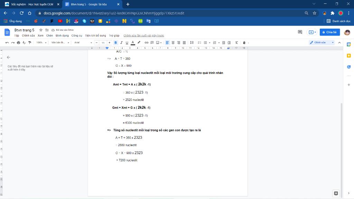Close the document outline panel
Screen dimensions: 354x199
9,57
